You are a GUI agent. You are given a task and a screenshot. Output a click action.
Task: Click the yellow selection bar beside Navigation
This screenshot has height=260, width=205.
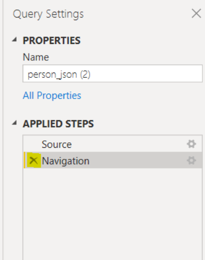[24, 160]
